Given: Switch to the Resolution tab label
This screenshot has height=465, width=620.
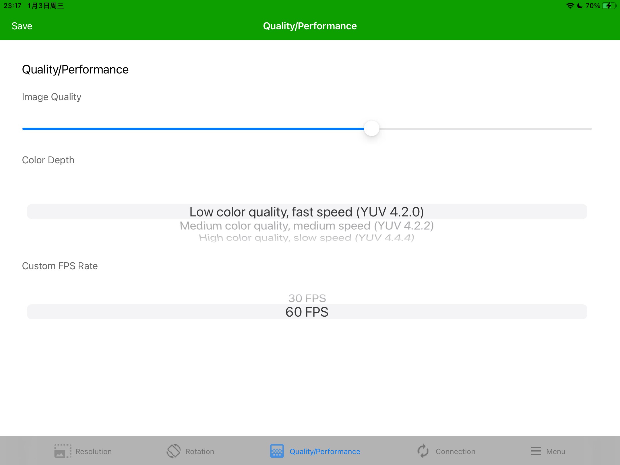Looking at the screenshot, I should point(94,452).
